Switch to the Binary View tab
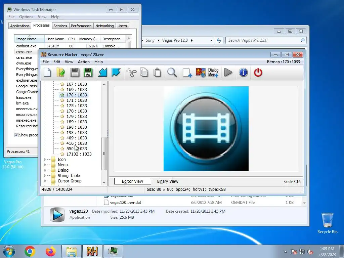 click(168, 181)
